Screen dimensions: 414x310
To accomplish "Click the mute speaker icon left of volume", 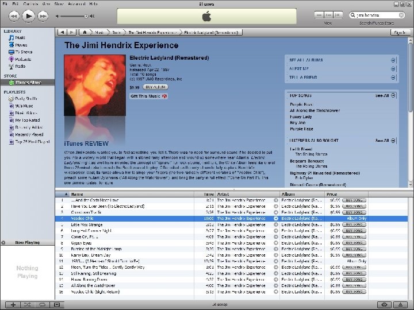I will coord(57,16).
